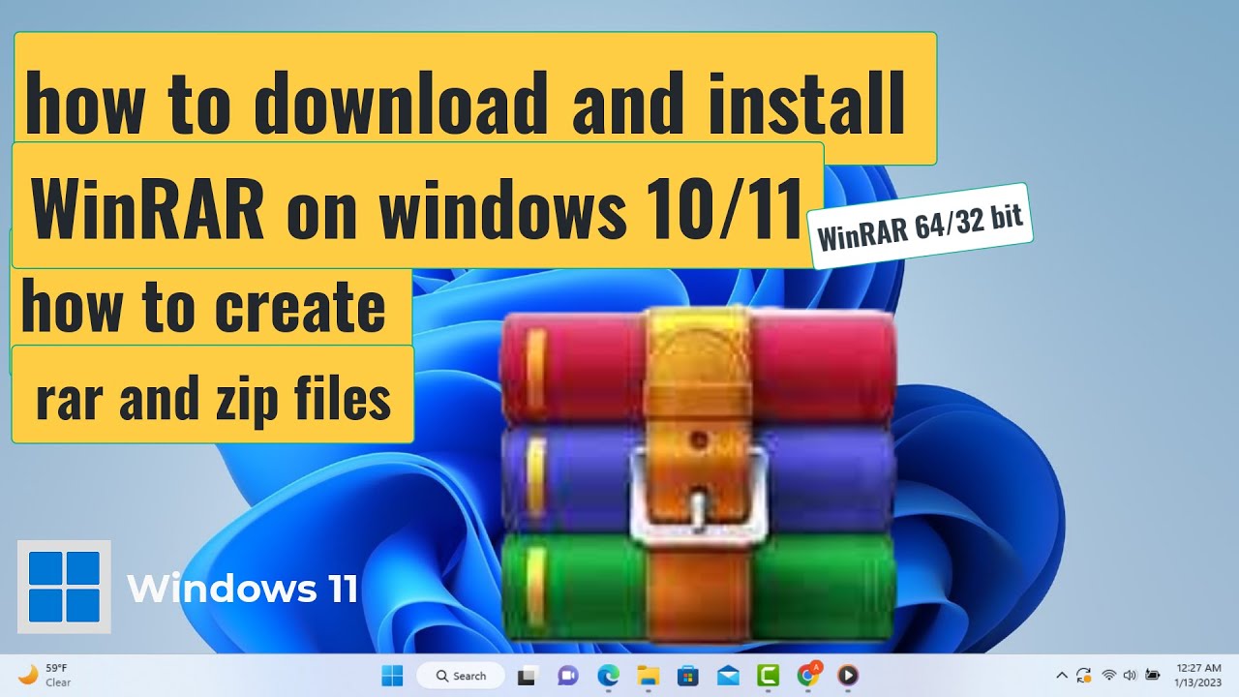Open the Mail app on taskbar

point(728,676)
